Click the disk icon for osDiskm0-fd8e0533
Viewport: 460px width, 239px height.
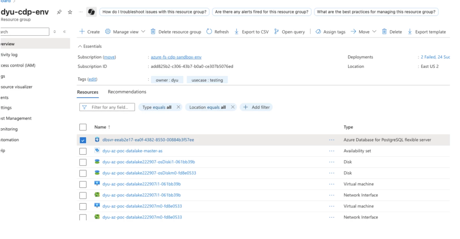point(97,173)
